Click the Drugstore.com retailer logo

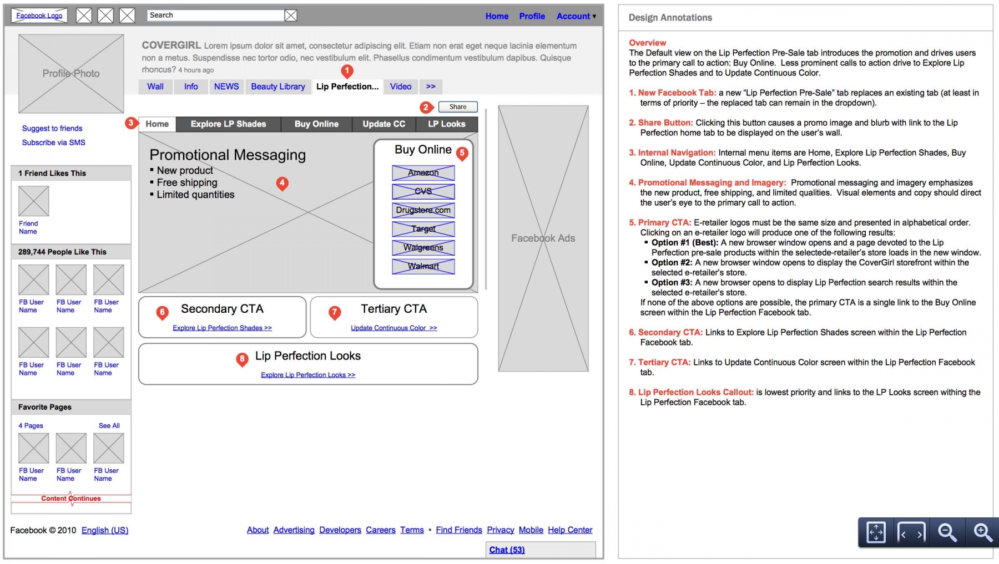click(423, 210)
